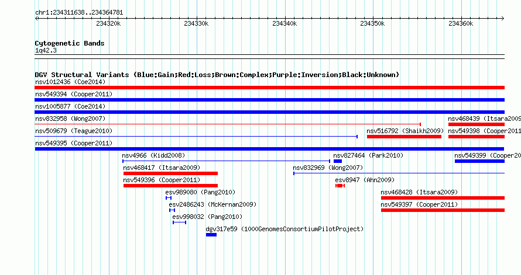Open the nsv509679 (Teague2010) label
The image size is (521, 275).
pos(74,131)
